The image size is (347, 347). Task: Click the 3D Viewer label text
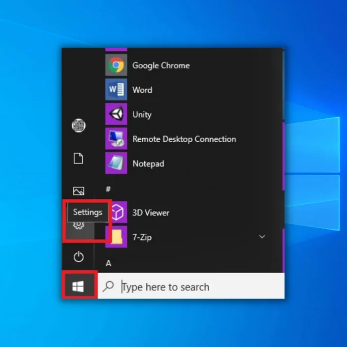click(151, 213)
